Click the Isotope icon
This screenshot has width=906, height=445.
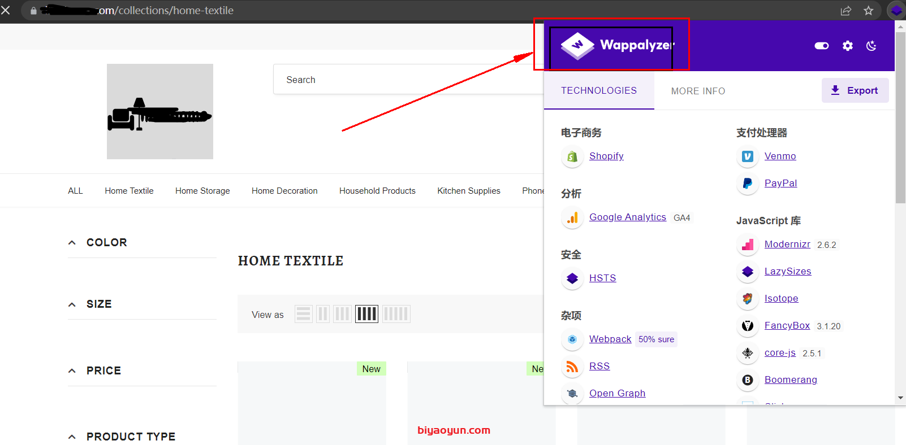coord(748,299)
